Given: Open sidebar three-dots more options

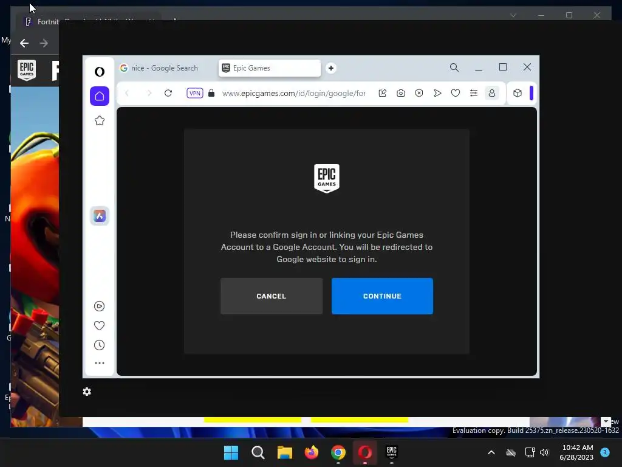Looking at the screenshot, I should click(x=100, y=363).
